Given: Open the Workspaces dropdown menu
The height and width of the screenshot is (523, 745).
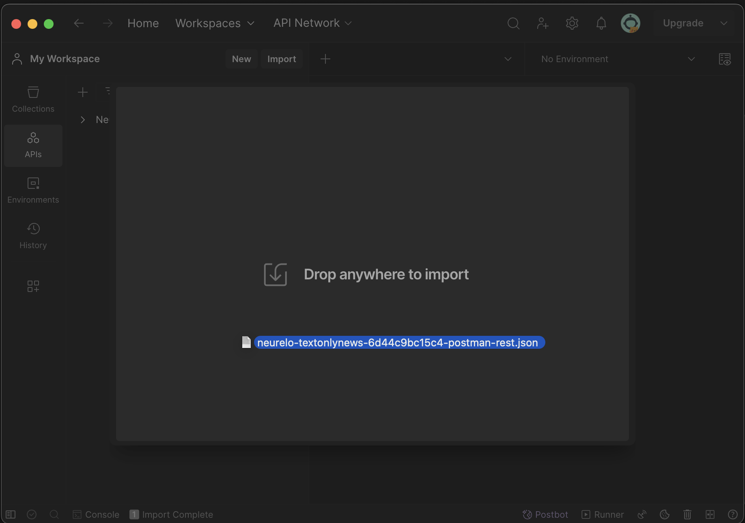Looking at the screenshot, I should coord(215,24).
